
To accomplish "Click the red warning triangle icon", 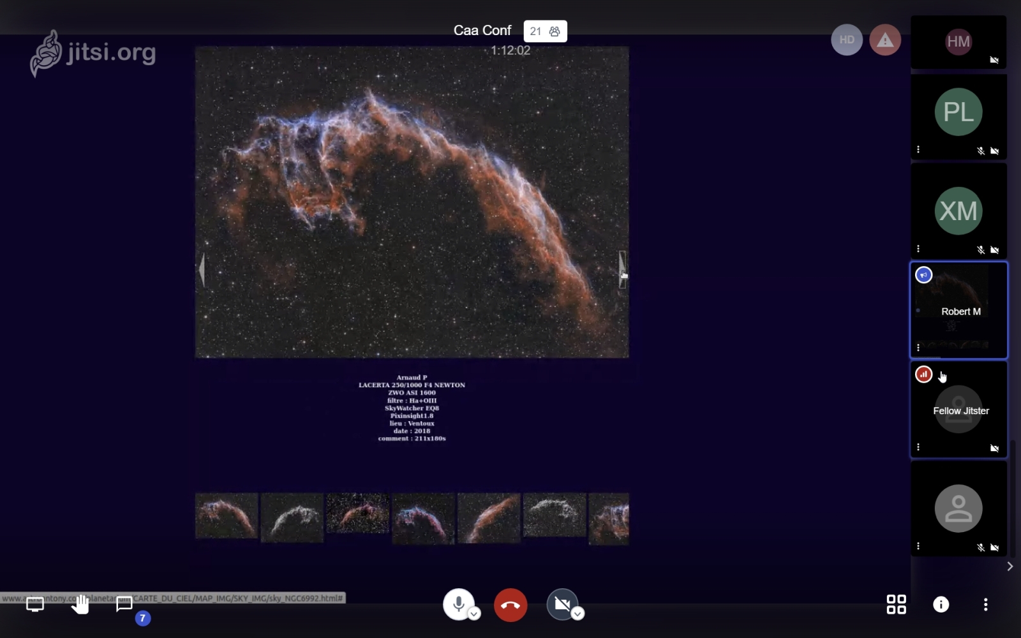I will click(x=885, y=40).
